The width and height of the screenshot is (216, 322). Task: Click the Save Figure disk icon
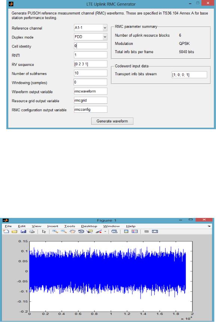[23, 231]
